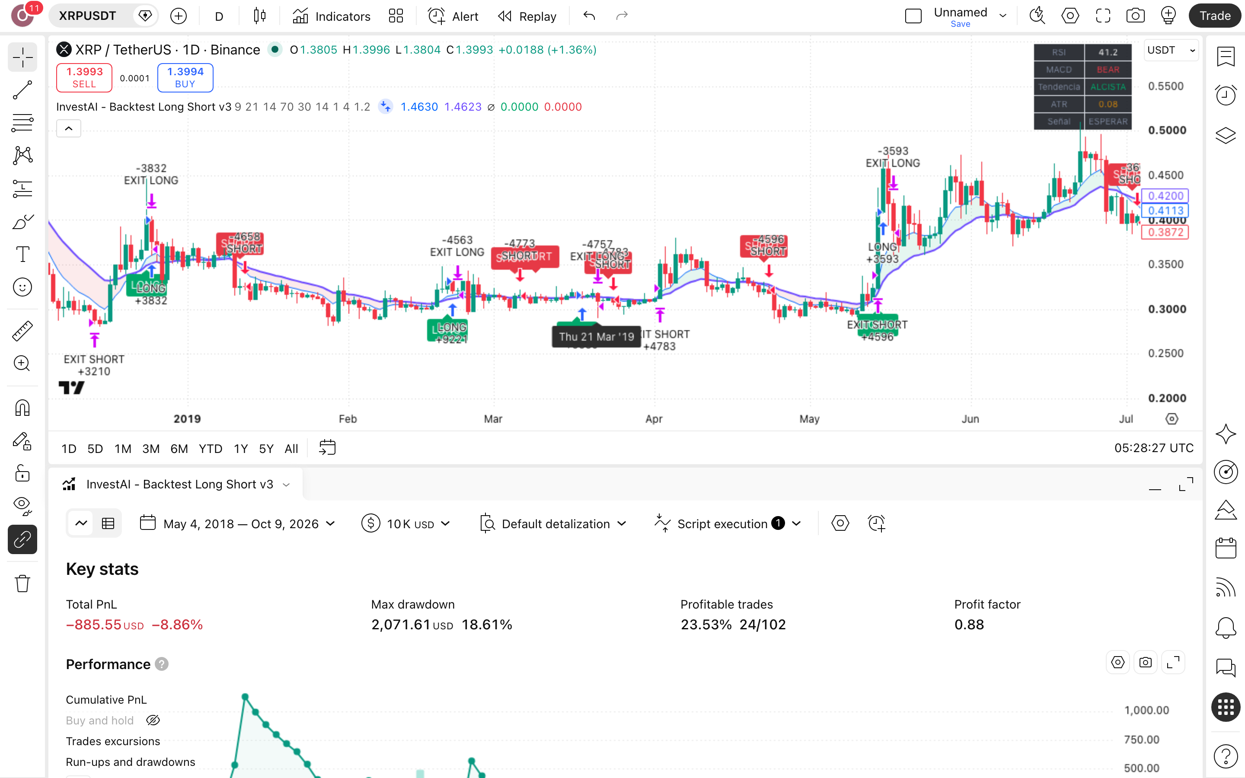The height and width of the screenshot is (778, 1245).
Task: Click the 0.4200 price scale label
Action: tap(1165, 195)
